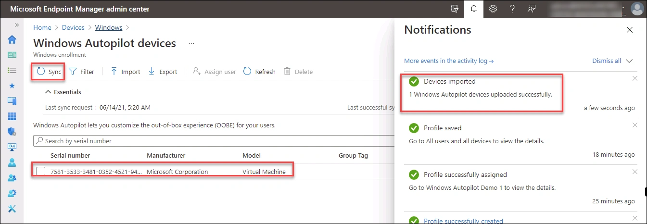Sort by Manufacturer column header
This screenshot has width=647, height=224.
coord(166,155)
